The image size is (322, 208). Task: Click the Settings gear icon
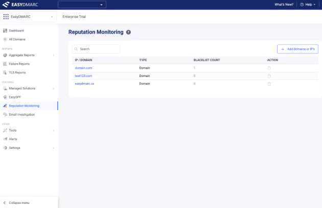[x=5, y=147]
